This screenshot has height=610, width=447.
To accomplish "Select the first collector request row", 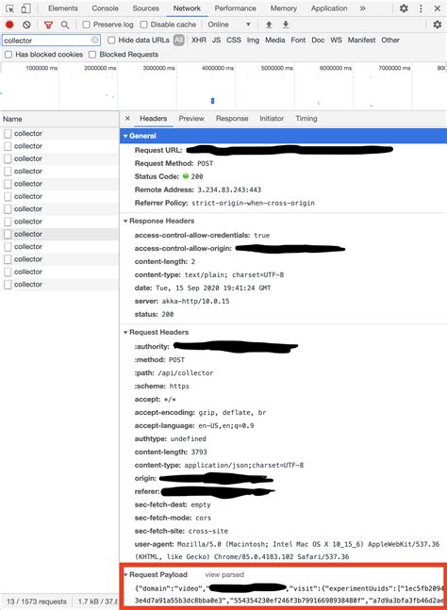I will (59, 134).
